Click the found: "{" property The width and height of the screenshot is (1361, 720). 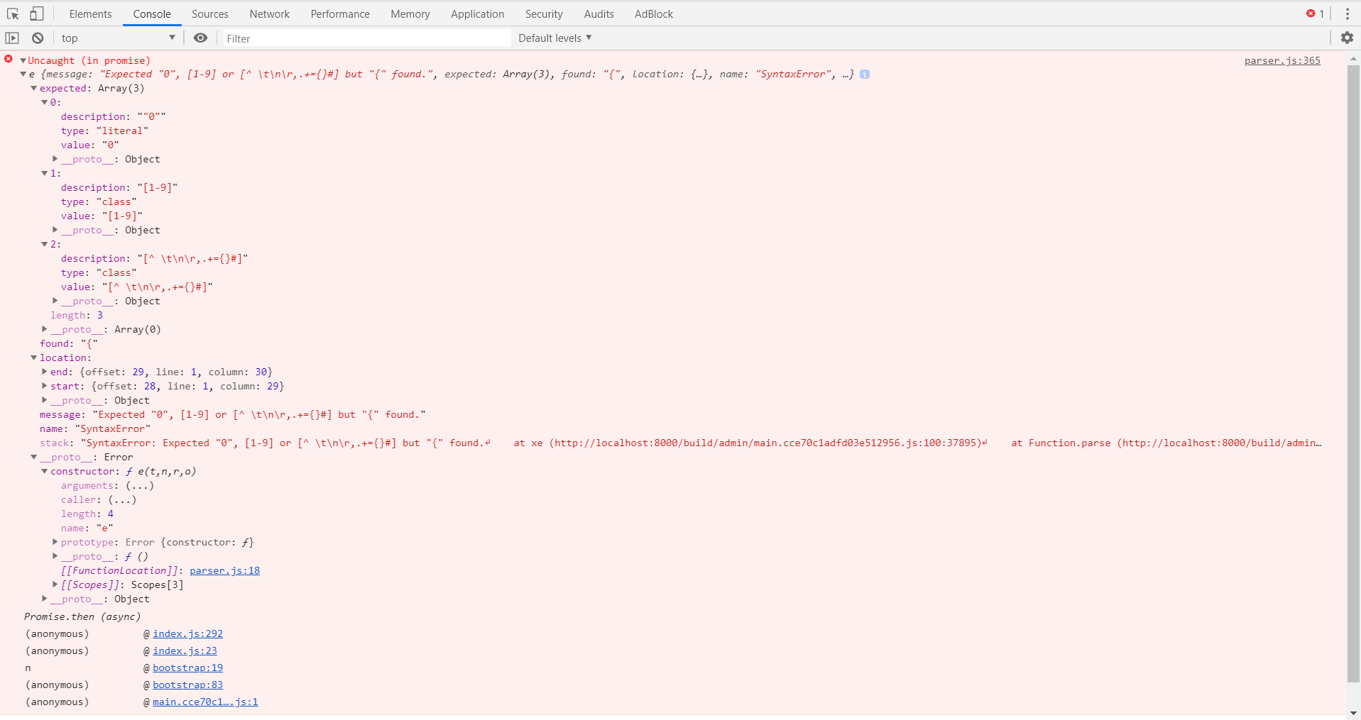point(69,343)
